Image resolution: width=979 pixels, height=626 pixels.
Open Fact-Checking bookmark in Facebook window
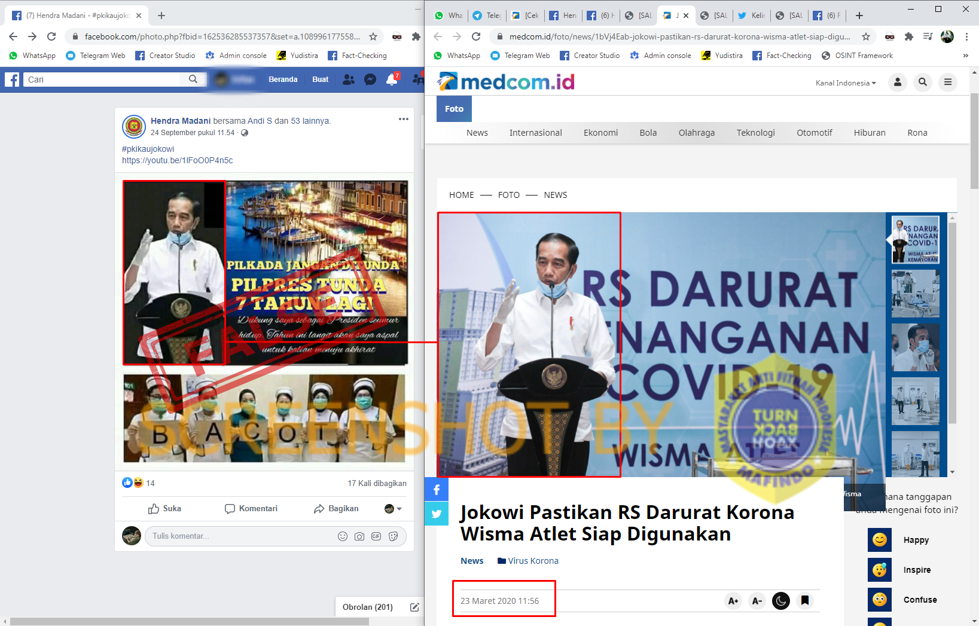358,56
